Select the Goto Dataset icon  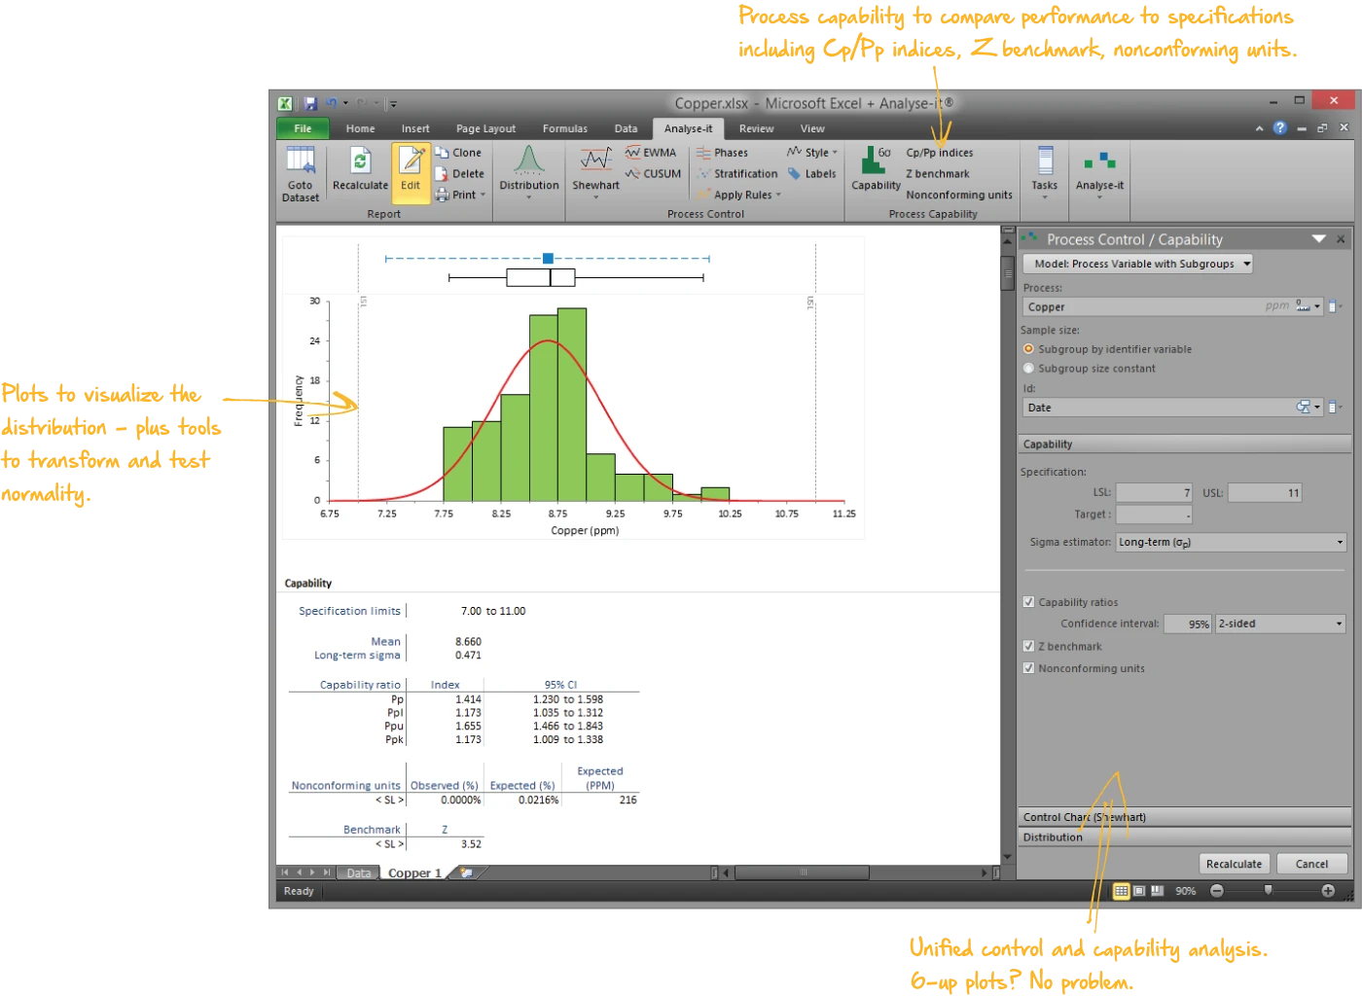click(300, 173)
